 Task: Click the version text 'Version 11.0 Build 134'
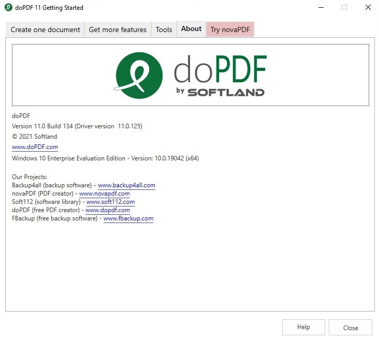click(x=42, y=126)
